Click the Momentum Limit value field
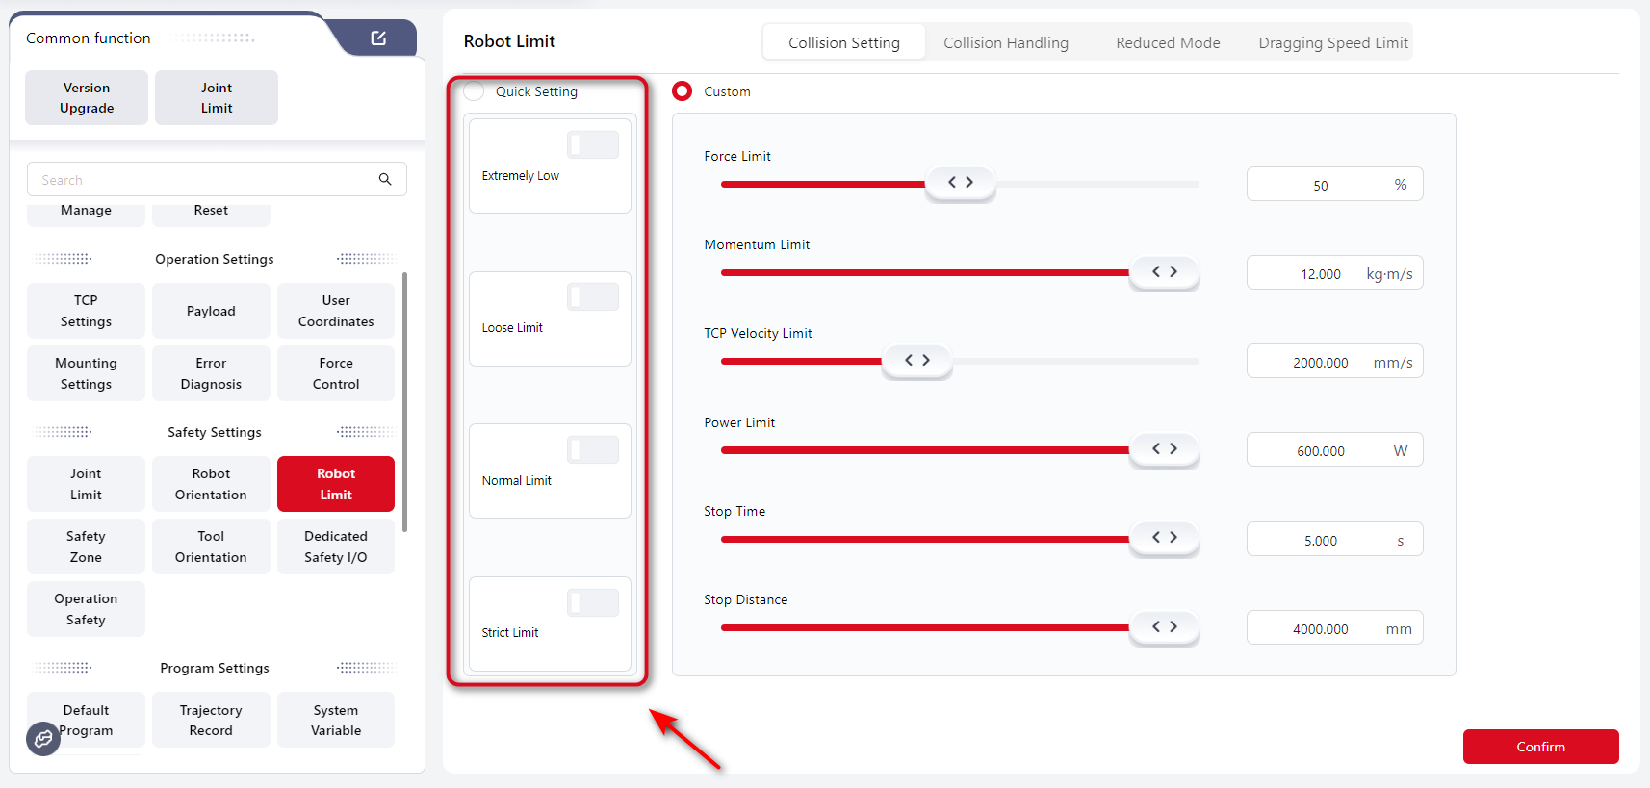This screenshot has height=788, width=1650. (1320, 274)
